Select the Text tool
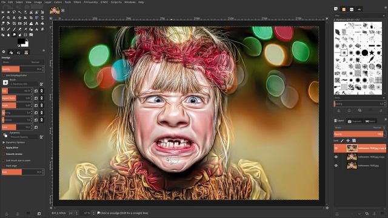Viewport: 388px width, 218px height. click(37, 24)
